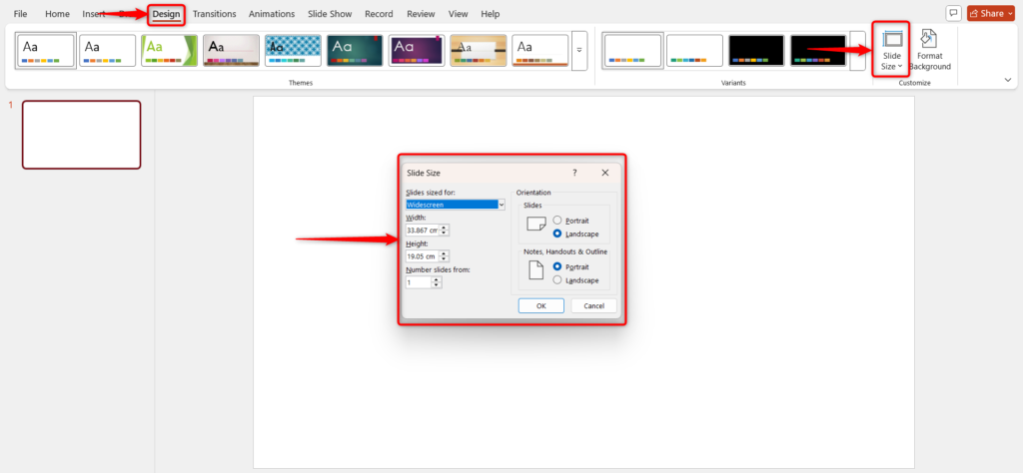Apply the white theme with orange underline
Image resolution: width=1023 pixels, height=473 pixels.
coord(540,51)
